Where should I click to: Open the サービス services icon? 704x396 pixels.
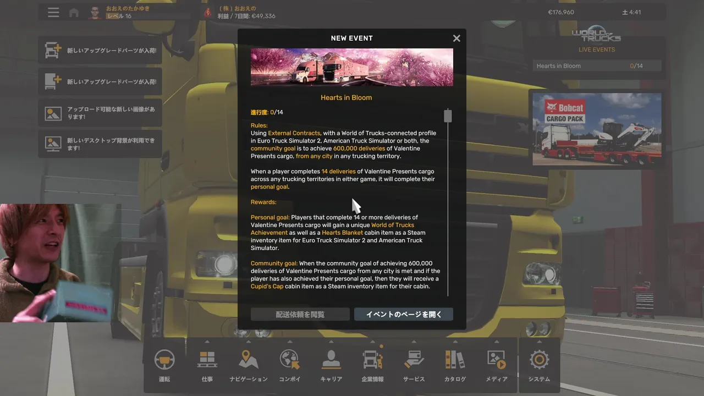(x=414, y=360)
